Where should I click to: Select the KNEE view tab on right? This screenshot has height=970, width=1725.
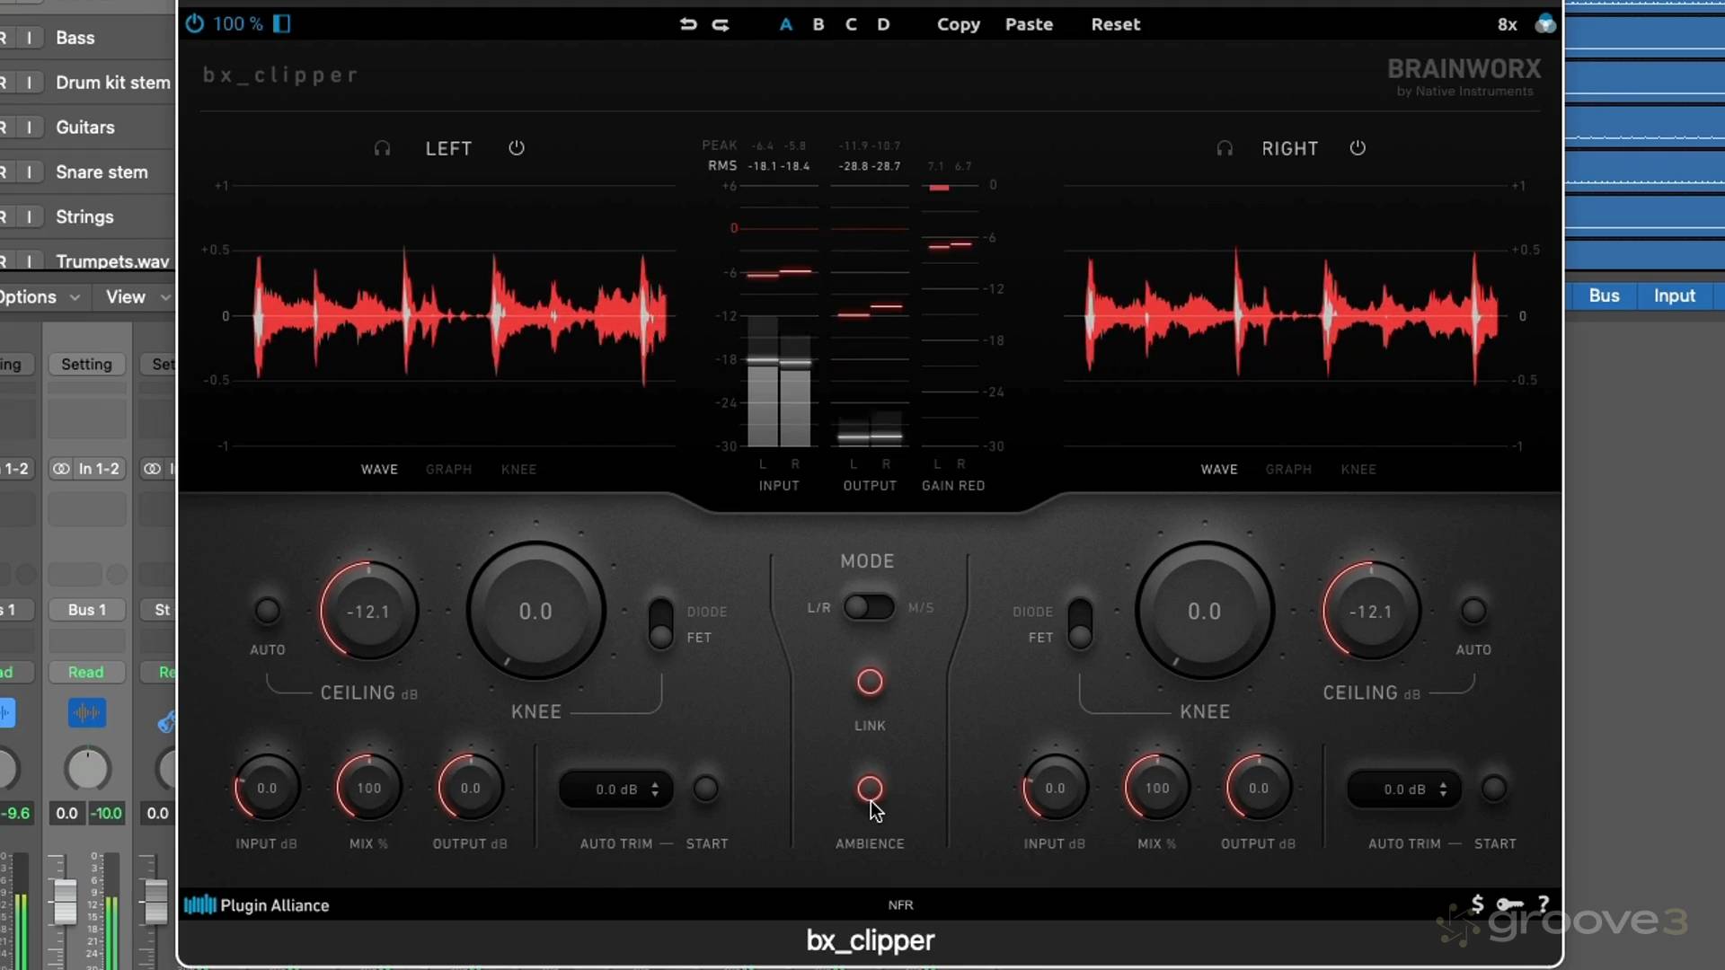pos(1358,469)
